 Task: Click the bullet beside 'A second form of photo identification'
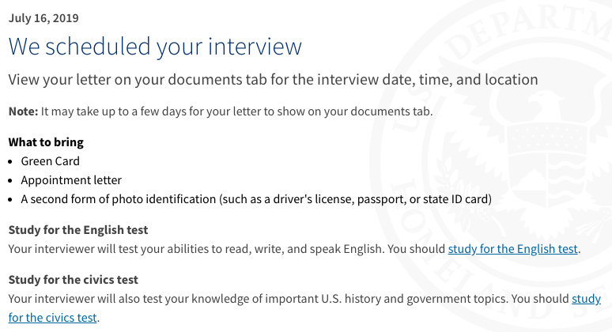click(x=10, y=200)
